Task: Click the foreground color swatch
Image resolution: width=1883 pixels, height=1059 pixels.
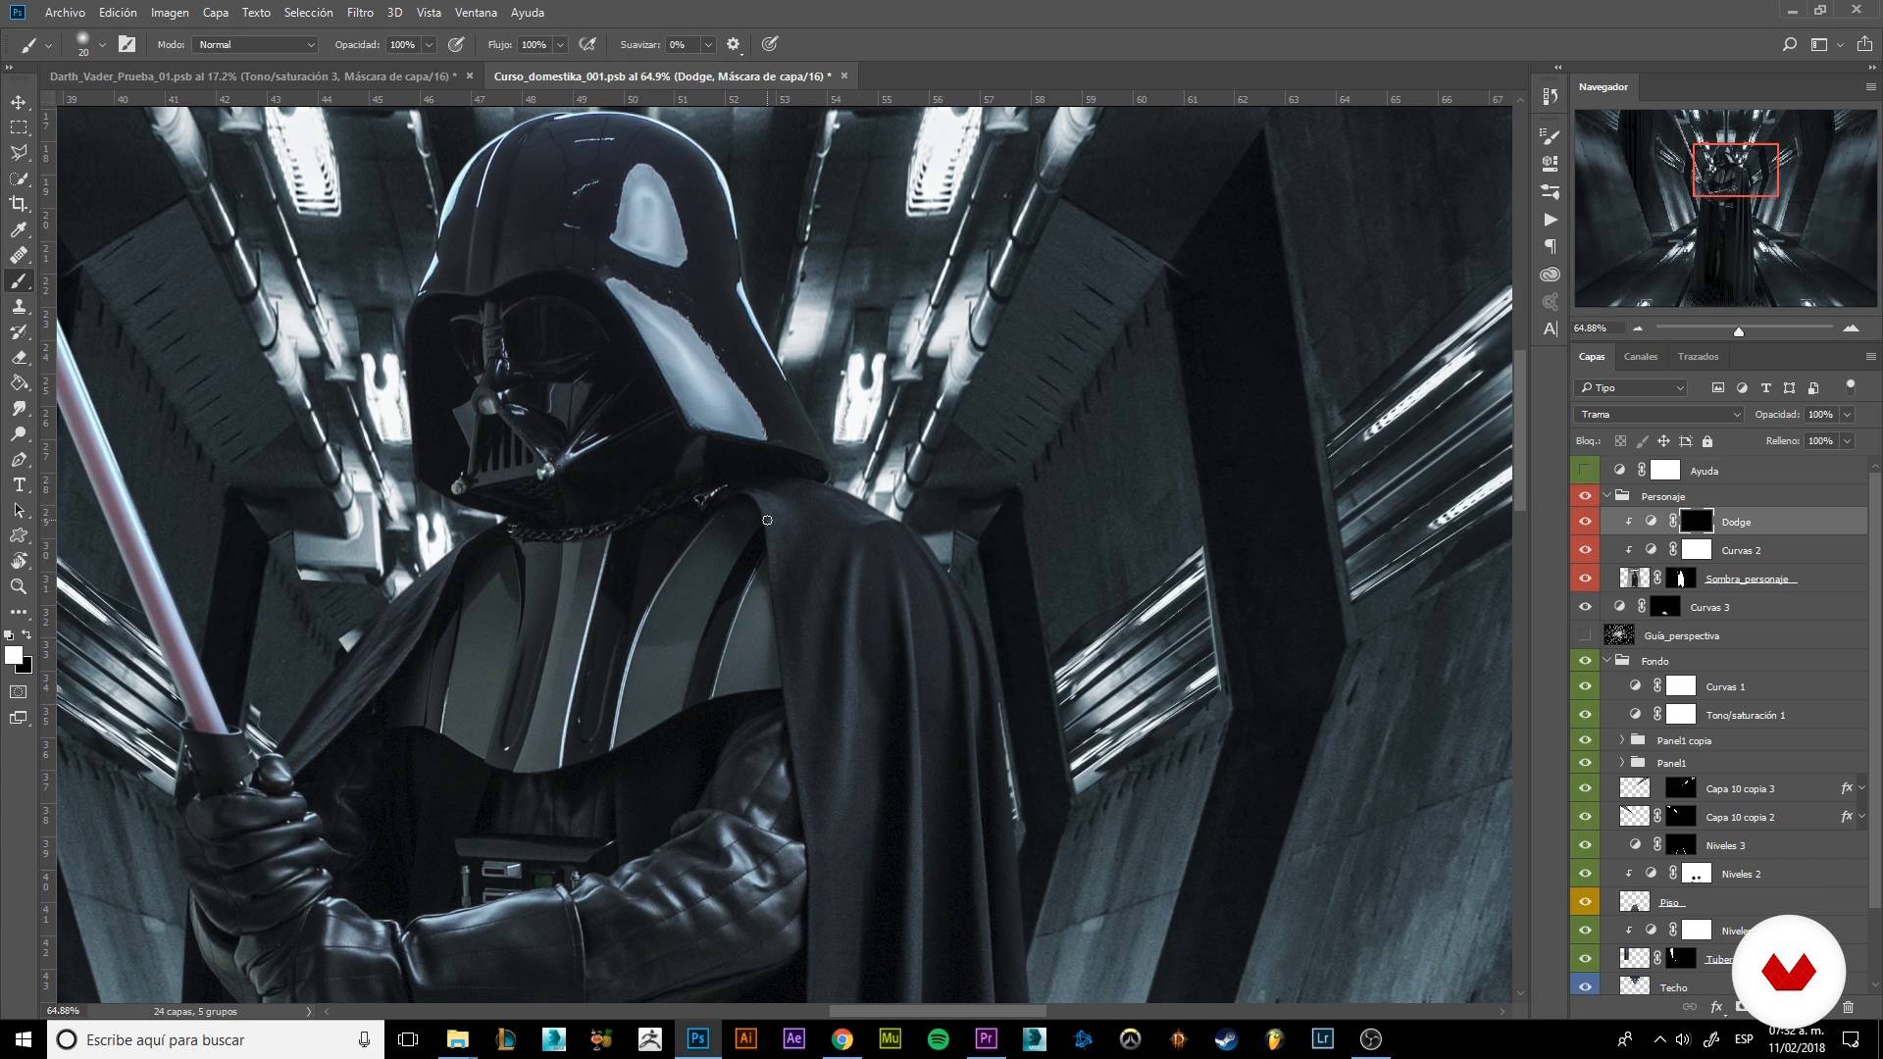Action: 14,656
